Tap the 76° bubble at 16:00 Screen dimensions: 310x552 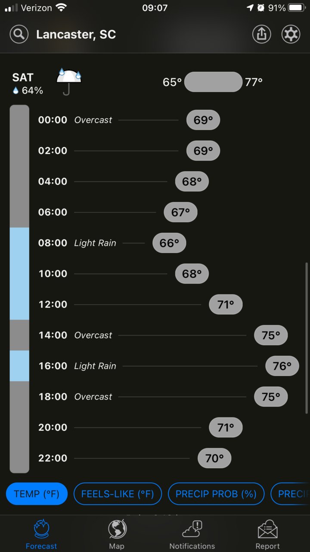click(282, 366)
